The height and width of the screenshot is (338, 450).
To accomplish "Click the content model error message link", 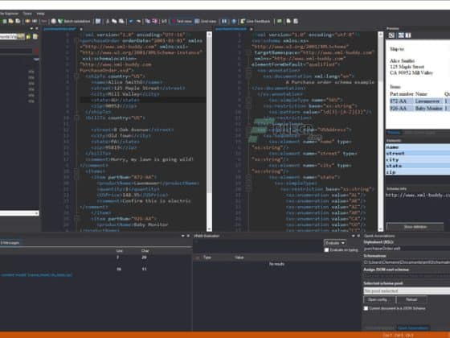I will (x=36, y=275).
